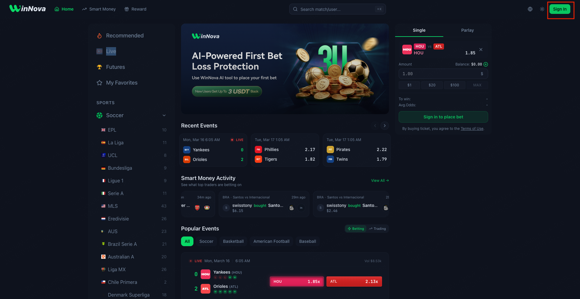Select Betting mode toggle
Viewport: 580px width, 299px height.
point(356,229)
